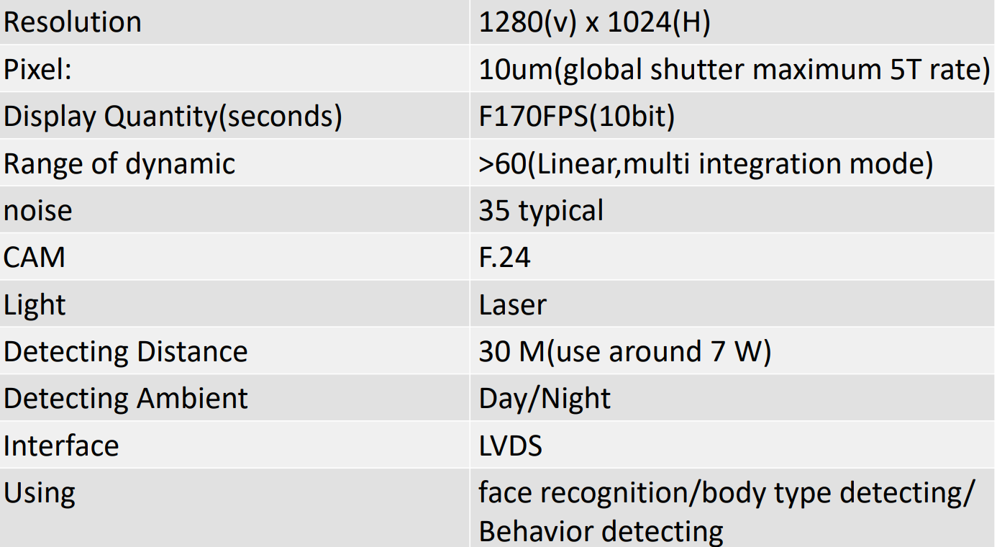Select the 30 M(use around 7 W) cell
This screenshot has height=547, width=997.
pyautogui.click(x=734, y=351)
